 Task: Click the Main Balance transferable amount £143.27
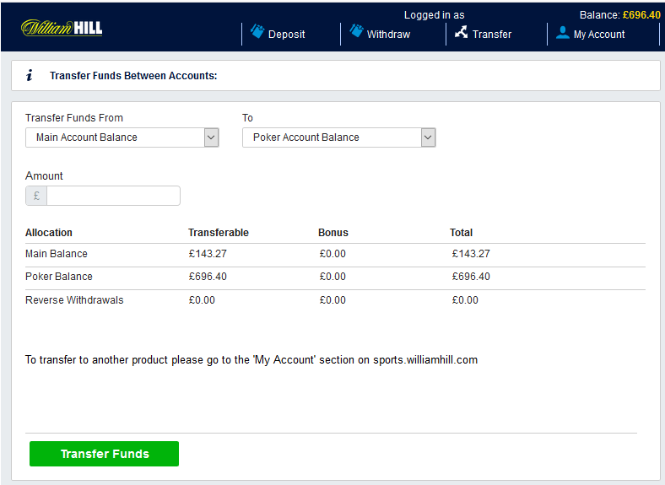pos(208,254)
